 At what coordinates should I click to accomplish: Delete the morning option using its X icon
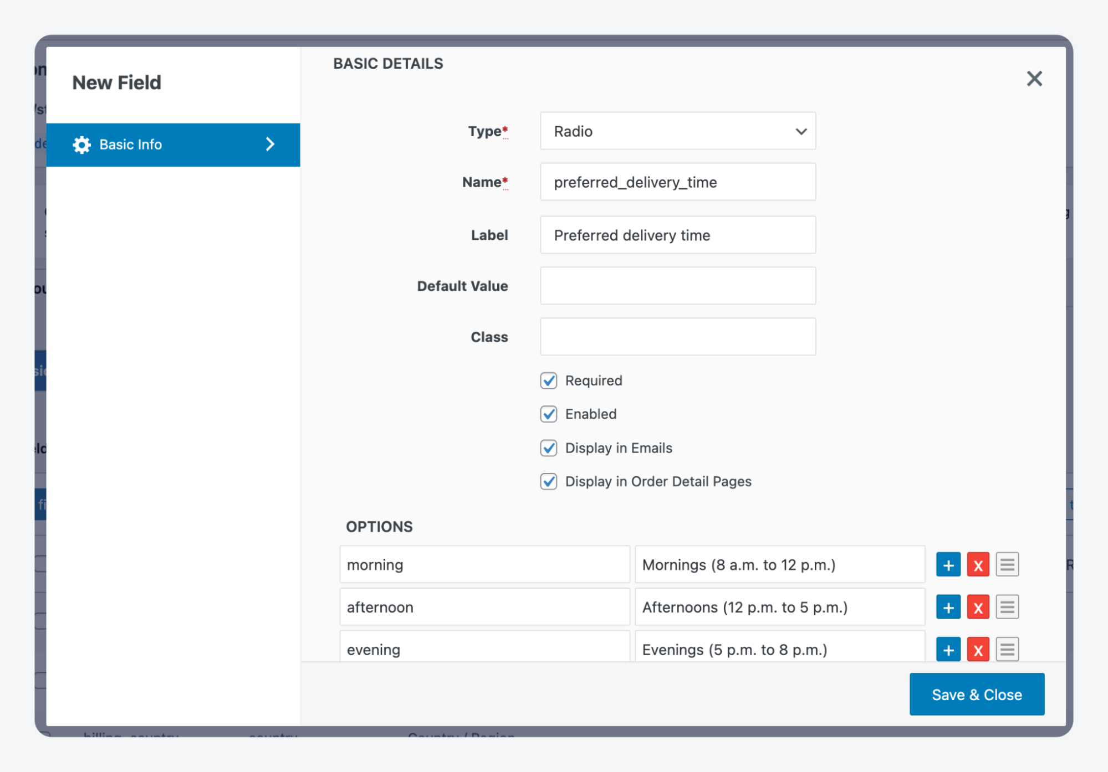[978, 564]
